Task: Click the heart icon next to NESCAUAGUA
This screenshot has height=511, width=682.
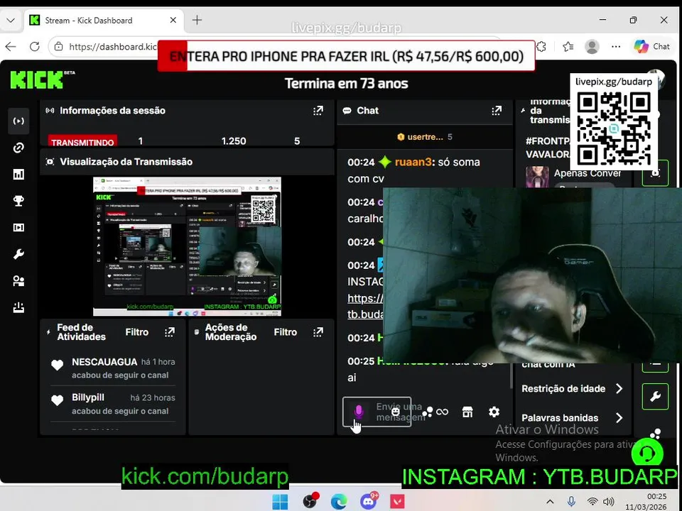Action: point(58,365)
